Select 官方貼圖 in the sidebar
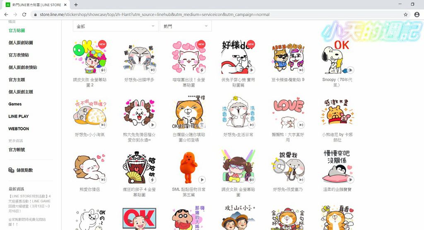The height and width of the screenshot is (230, 424). (x=17, y=31)
